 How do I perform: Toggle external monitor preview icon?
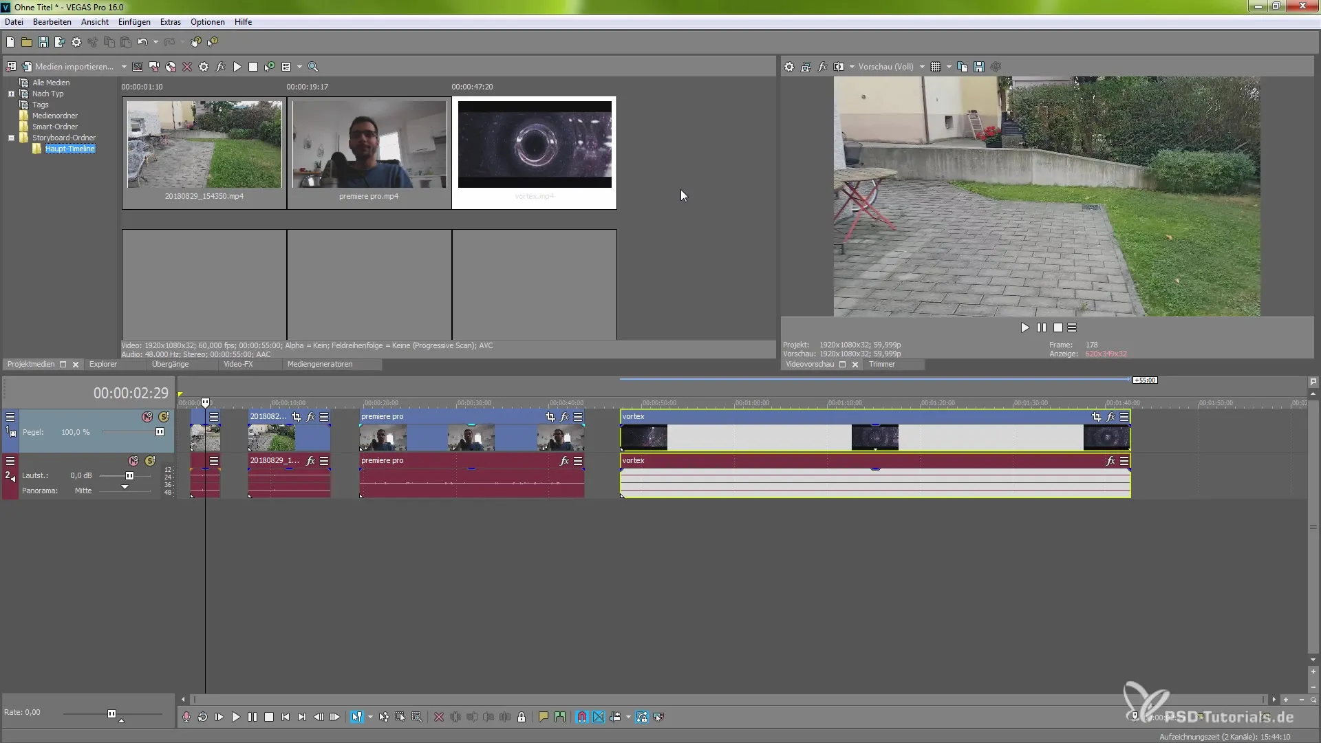806,67
